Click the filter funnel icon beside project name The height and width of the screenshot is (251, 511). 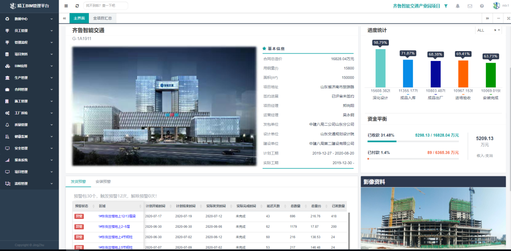point(446,6)
